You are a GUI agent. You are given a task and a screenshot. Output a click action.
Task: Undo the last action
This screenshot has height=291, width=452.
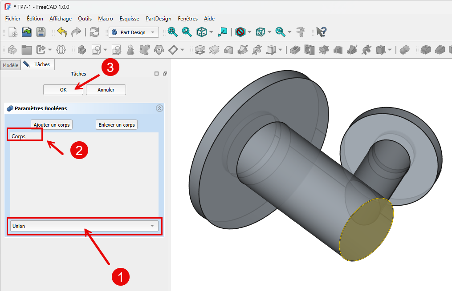[x=62, y=32]
